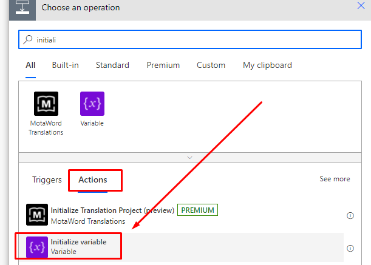The width and height of the screenshot is (371, 265).
Task: Open the My clipboard tab
Action: coord(267,65)
